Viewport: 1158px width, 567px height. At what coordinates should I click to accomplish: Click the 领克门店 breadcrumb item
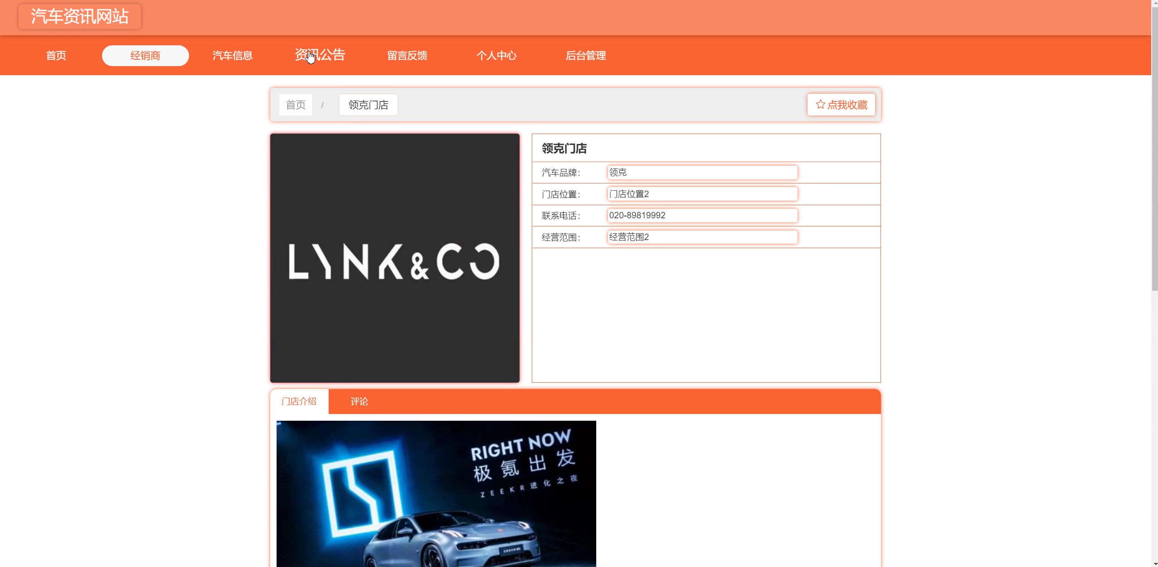(368, 105)
